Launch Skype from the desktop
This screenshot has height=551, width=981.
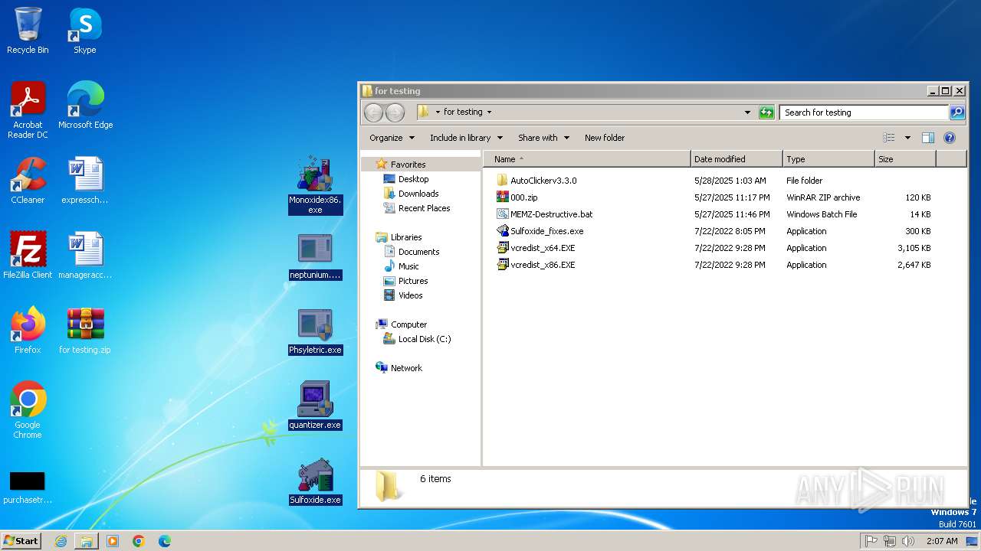[85, 31]
